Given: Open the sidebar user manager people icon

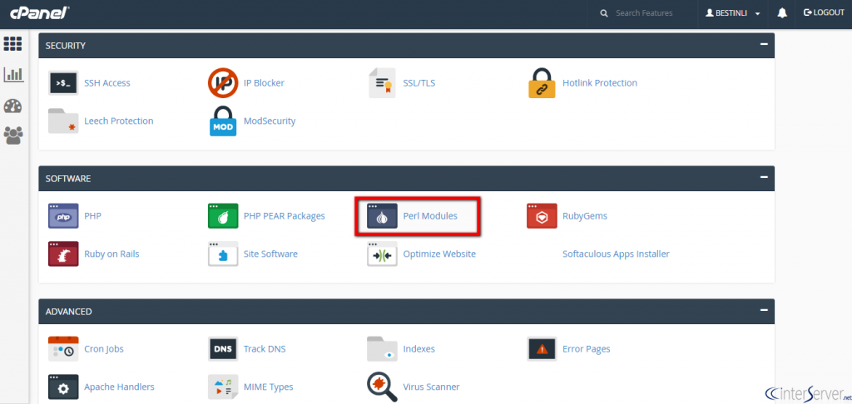Looking at the screenshot, I should pyautogui.click(x=13, y=135).
